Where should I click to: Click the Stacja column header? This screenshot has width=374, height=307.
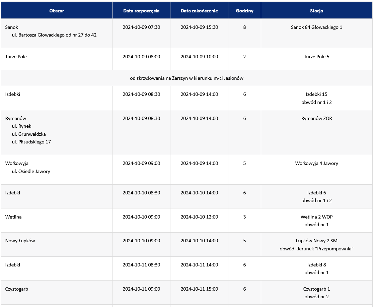[316, 11]
